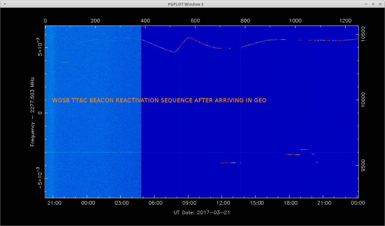
Task: Click the '600' tick label on top axis
Action: click(195, 20)
